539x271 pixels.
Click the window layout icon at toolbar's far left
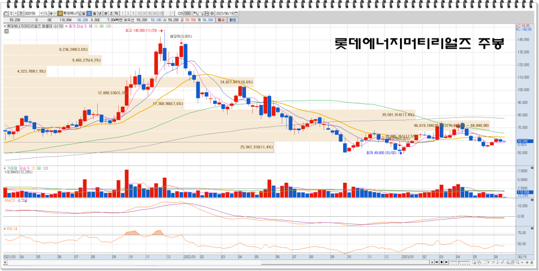click(6, 13)
